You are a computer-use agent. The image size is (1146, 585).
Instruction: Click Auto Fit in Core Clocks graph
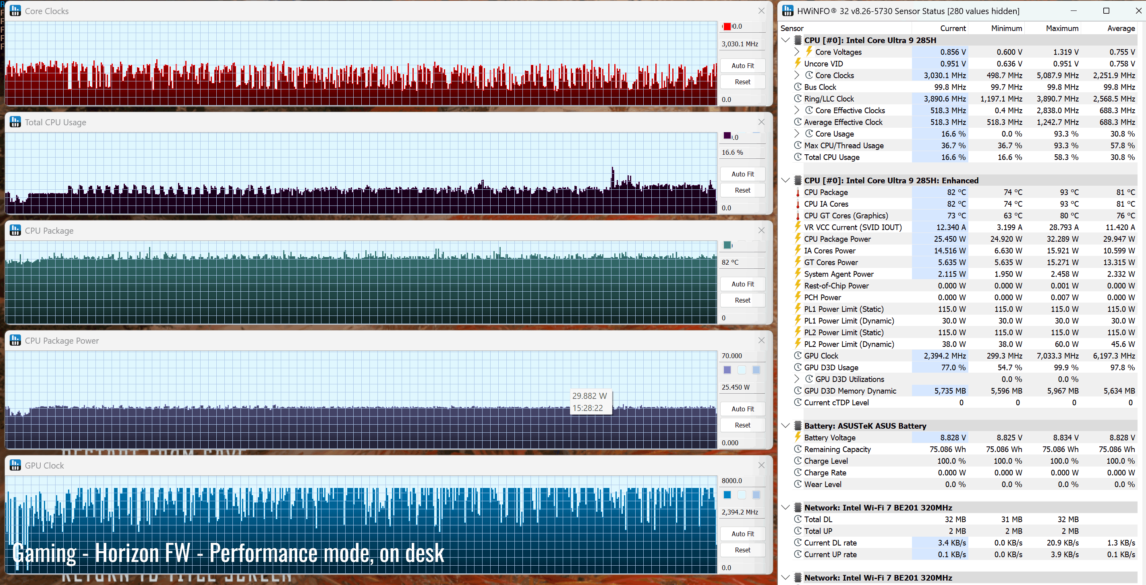742,65
